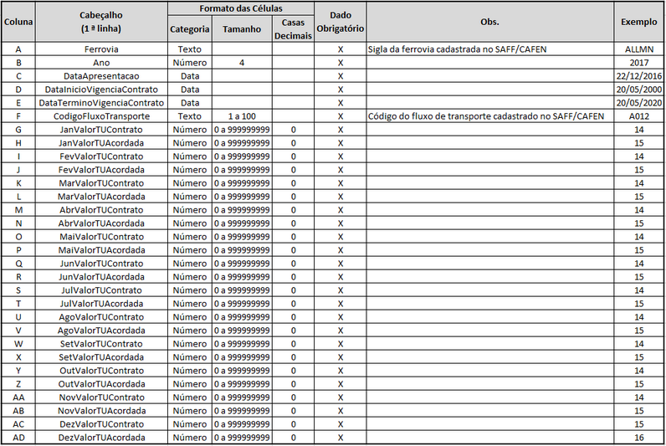
Task: Select the example value '2017'
Action: (639, 63)
